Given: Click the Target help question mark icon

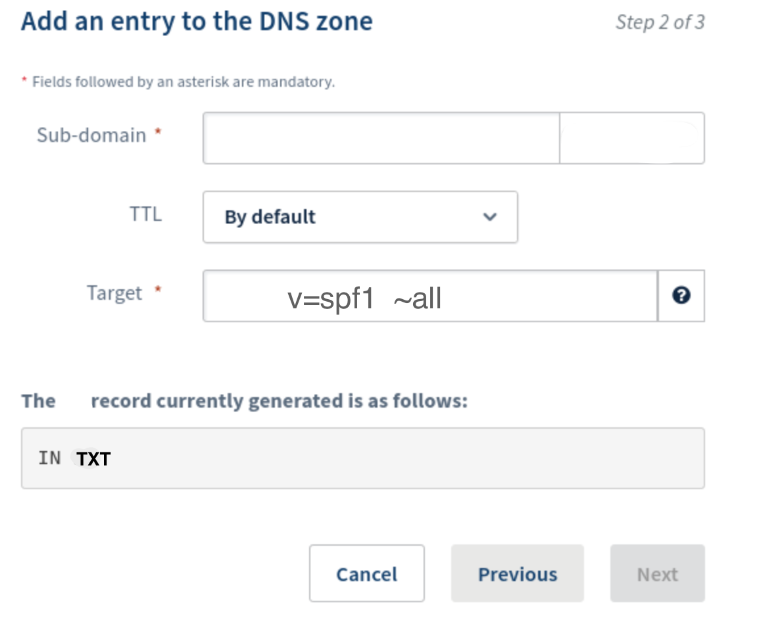Looking at the screenshot, I should [681, 296].
